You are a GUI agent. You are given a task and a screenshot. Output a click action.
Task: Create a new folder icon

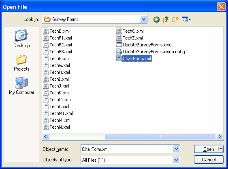point(175,19)
